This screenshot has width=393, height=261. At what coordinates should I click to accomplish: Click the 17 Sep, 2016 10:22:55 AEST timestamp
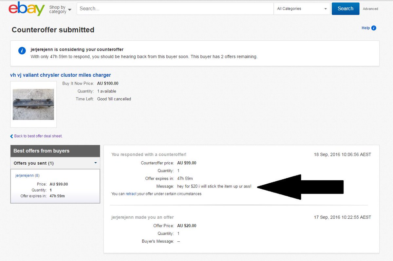[343, 217]
